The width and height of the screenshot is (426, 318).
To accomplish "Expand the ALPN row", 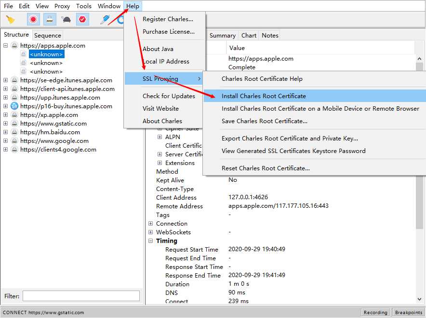I will [160, 137].
